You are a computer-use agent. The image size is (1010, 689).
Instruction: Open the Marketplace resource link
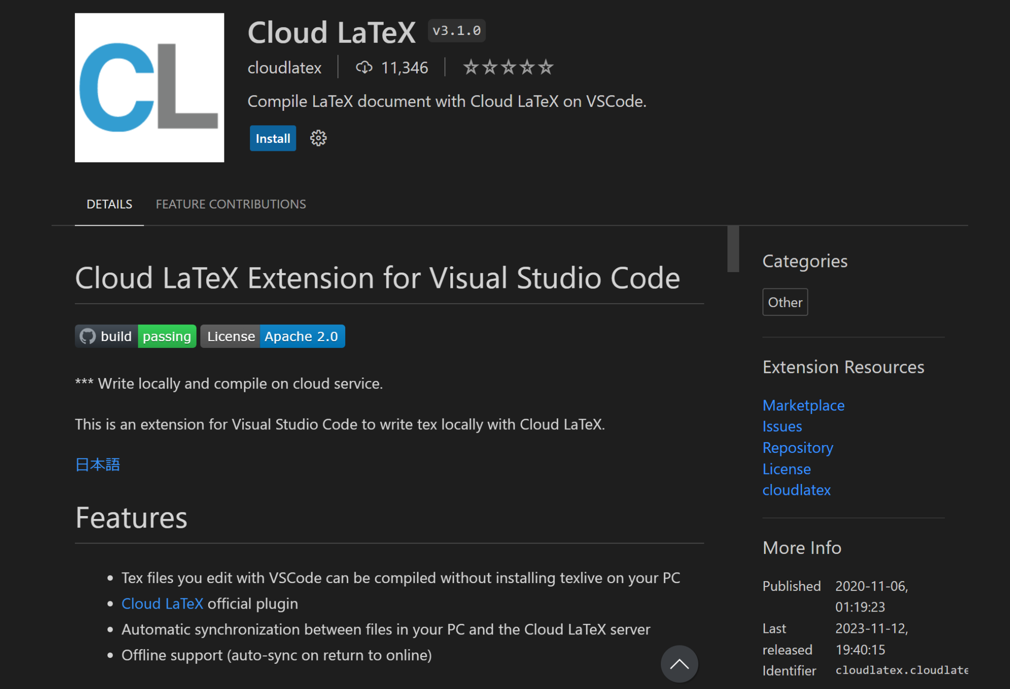point(803,405)
